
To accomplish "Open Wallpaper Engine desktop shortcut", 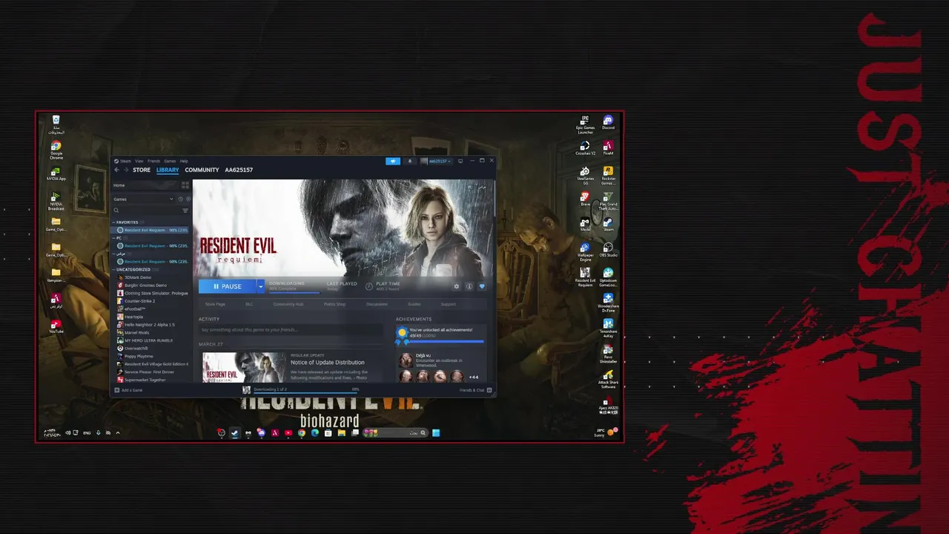I will pos(585,251).
